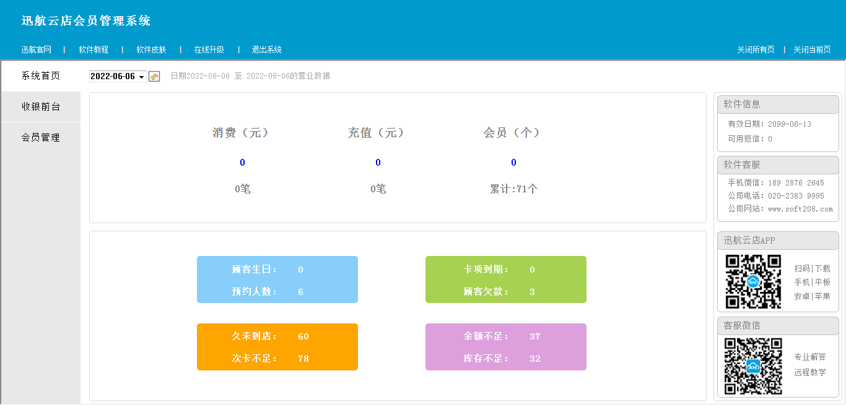Click 关闭当前页 link

pos(812,49)
